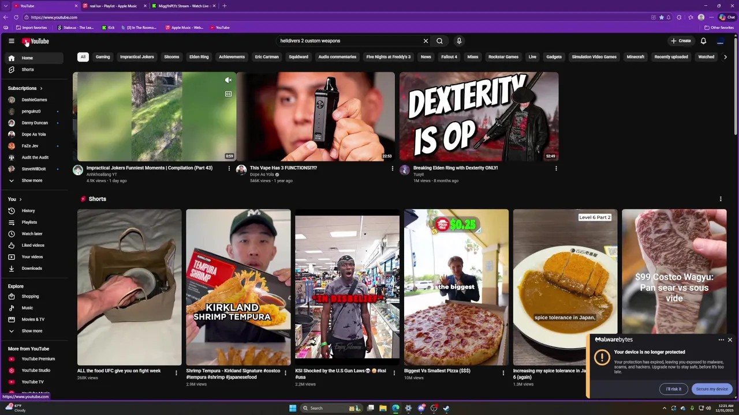Click I'll risk it in Malwarebytes

click(673, 389)
